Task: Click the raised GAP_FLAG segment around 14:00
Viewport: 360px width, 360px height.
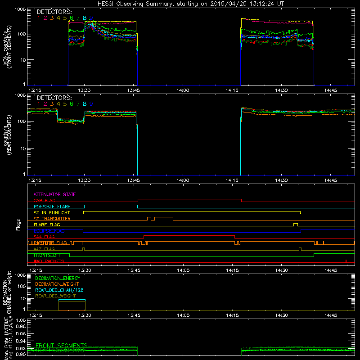Action: 189,199
